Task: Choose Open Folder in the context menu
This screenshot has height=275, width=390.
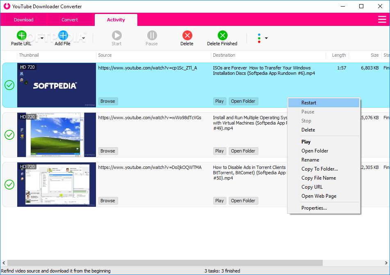Action: 324,151
